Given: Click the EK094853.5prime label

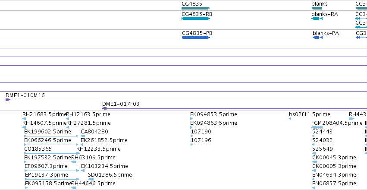Looking at the screenshot, I should tap(213, 114).
